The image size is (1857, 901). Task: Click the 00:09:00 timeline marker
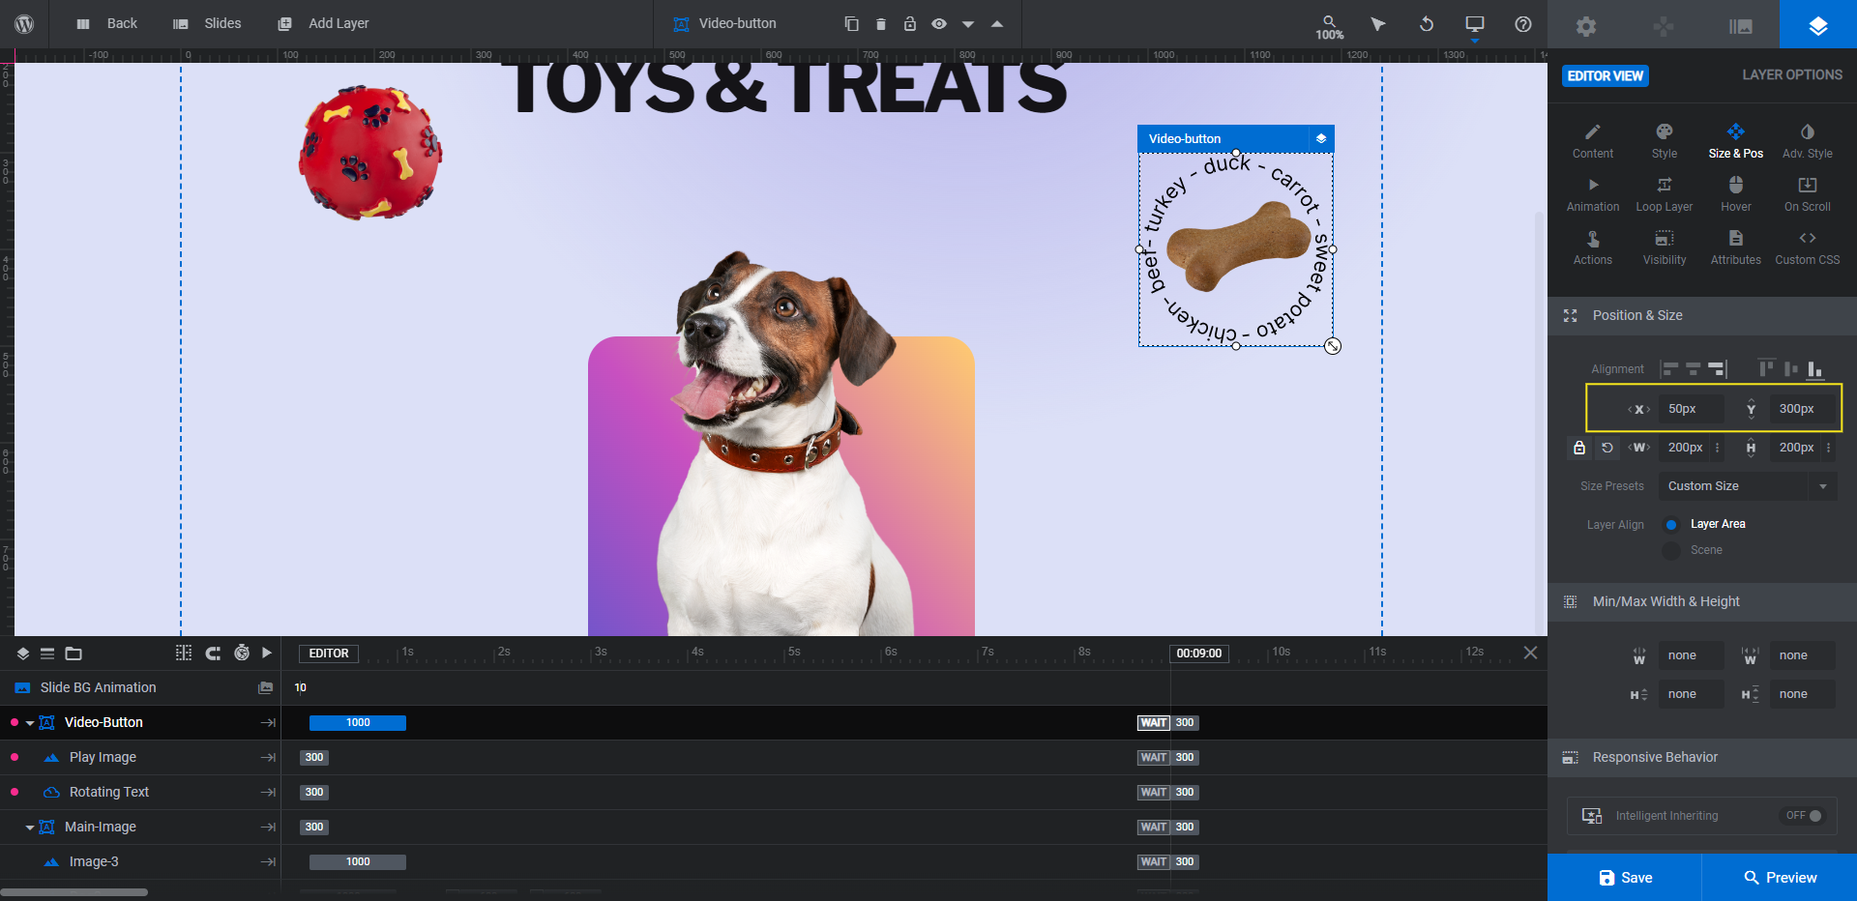tap(1198, 654)
